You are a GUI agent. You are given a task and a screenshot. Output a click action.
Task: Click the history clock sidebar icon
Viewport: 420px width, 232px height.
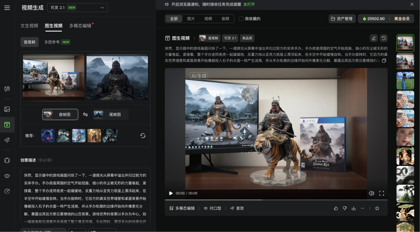(x=7, y=191)
